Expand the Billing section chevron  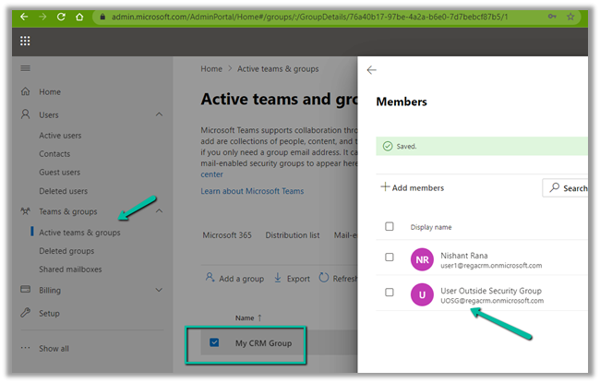(x=159, y=290)
